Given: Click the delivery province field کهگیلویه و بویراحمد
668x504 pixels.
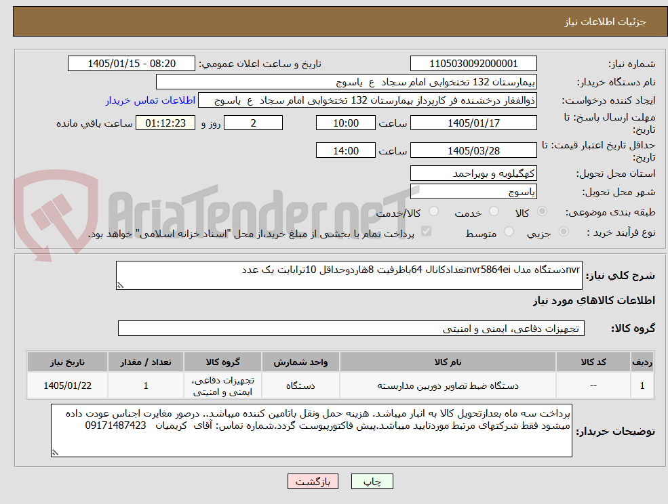Looking at the screenshot, I should [473, 173].
